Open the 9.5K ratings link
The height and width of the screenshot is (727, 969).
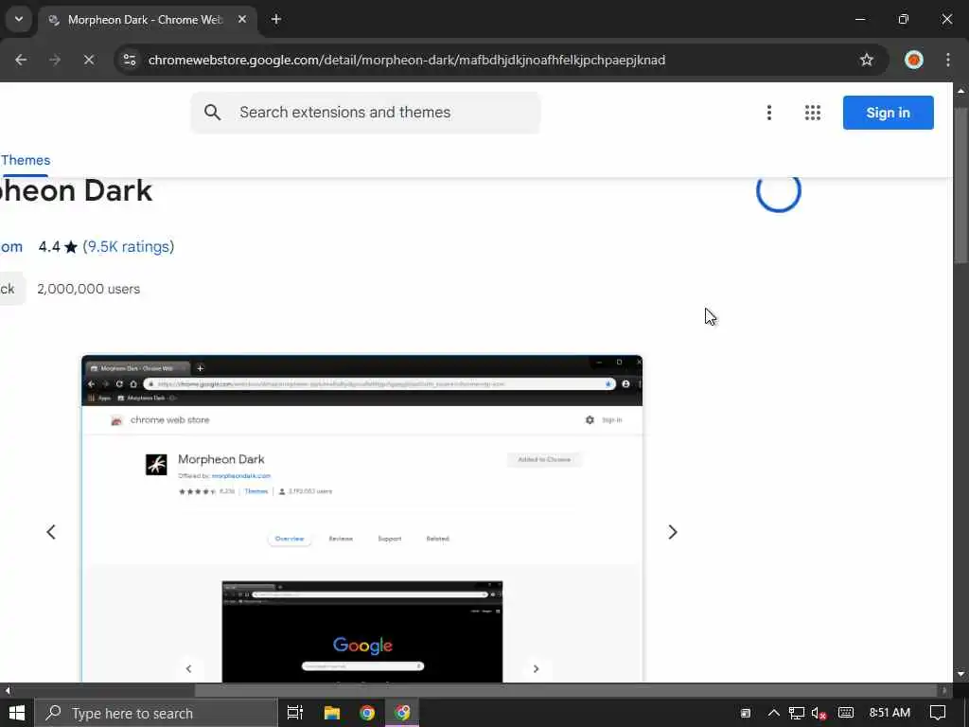129,247
